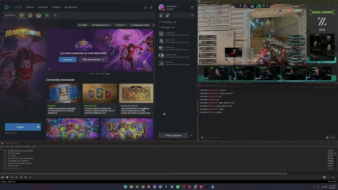Open the Hearthstone Tienda shop button
The height and width of the screenshot is (190, 338).
tap(83, 25)
